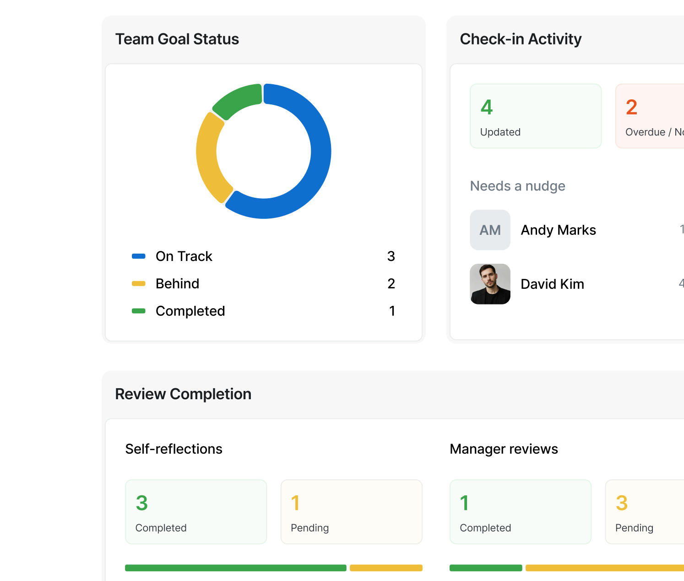The height and width of the screenshot is (581, 684).
Task: Click the On Track count 3
Action: (391, 256)
